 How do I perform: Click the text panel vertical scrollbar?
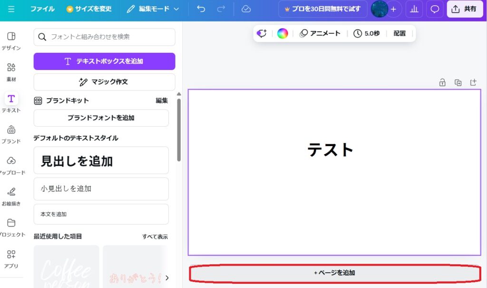point(179,130)
